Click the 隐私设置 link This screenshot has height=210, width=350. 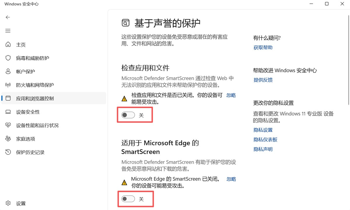point(263,130)
